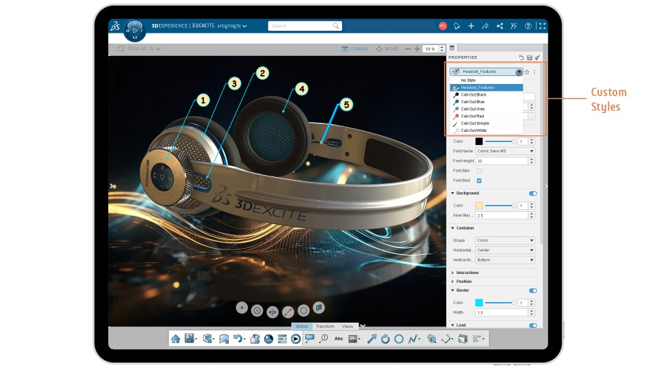Open the Font Name dropdown
The image size is (657, 369).
coord(505,151)
